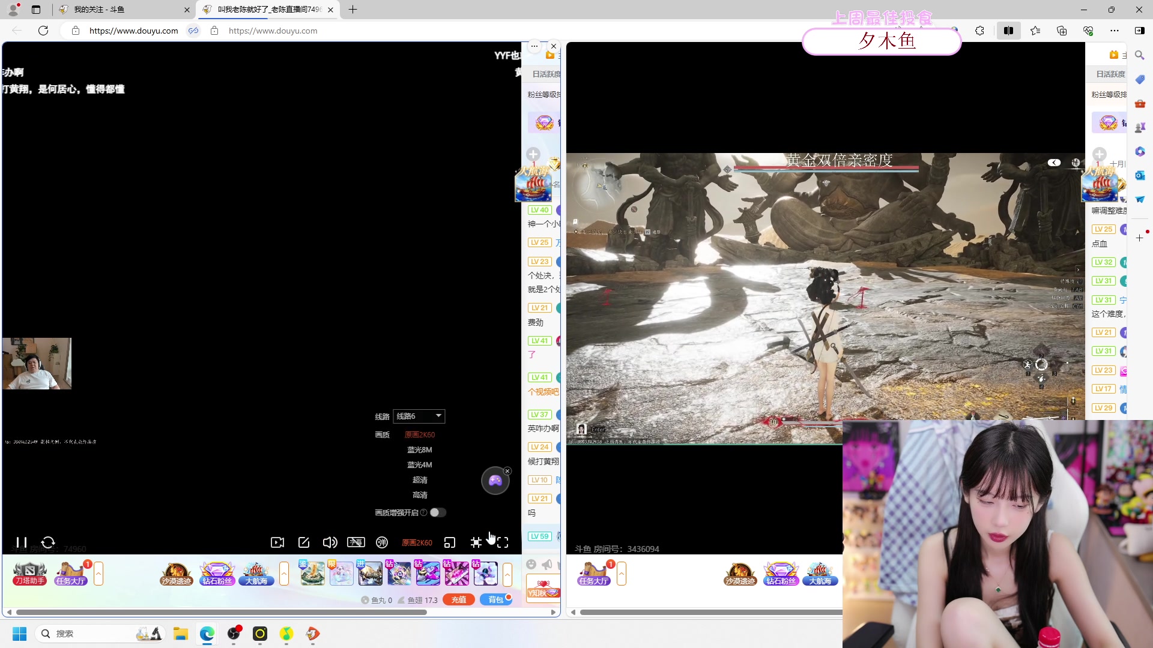
Task: Open 钻石粉丝 in left pane
Action: coord(217,574)
